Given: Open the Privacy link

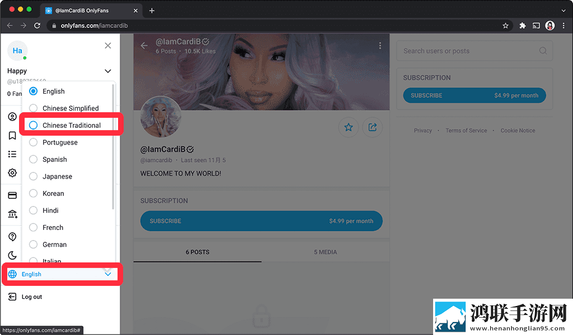Looking at the screenshot, I should 423,131.
